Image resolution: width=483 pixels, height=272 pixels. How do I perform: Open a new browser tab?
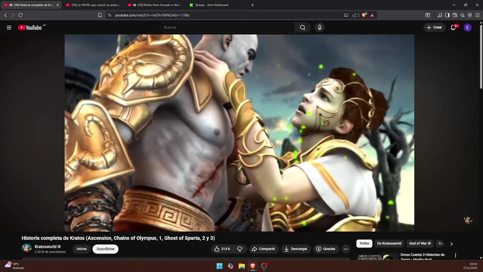(x=252, y=5)
